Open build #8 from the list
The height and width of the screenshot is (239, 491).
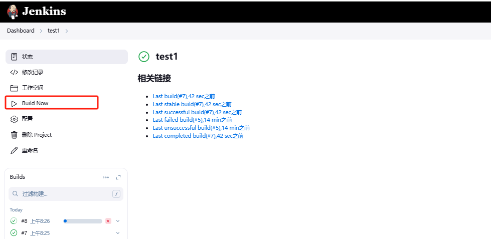point(24,221)
